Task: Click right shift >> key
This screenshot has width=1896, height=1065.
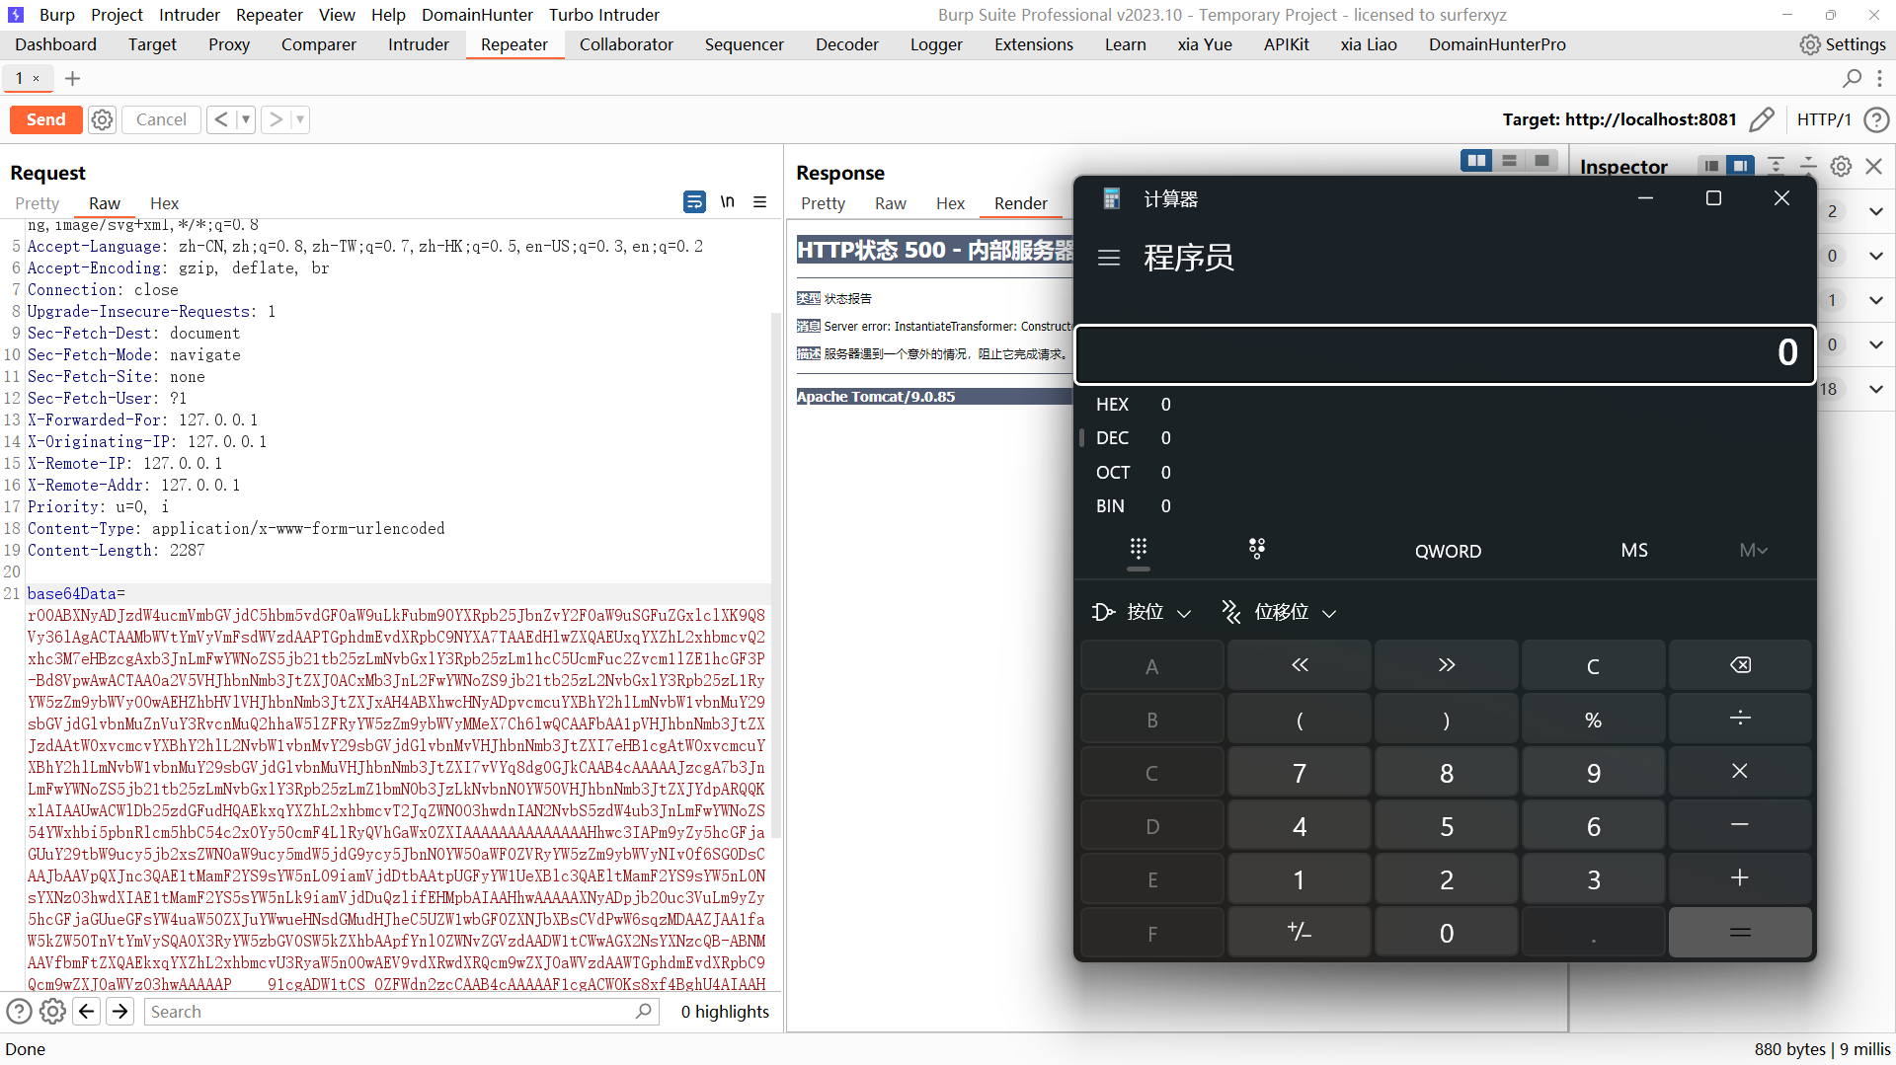Action: coord(1447,666)
